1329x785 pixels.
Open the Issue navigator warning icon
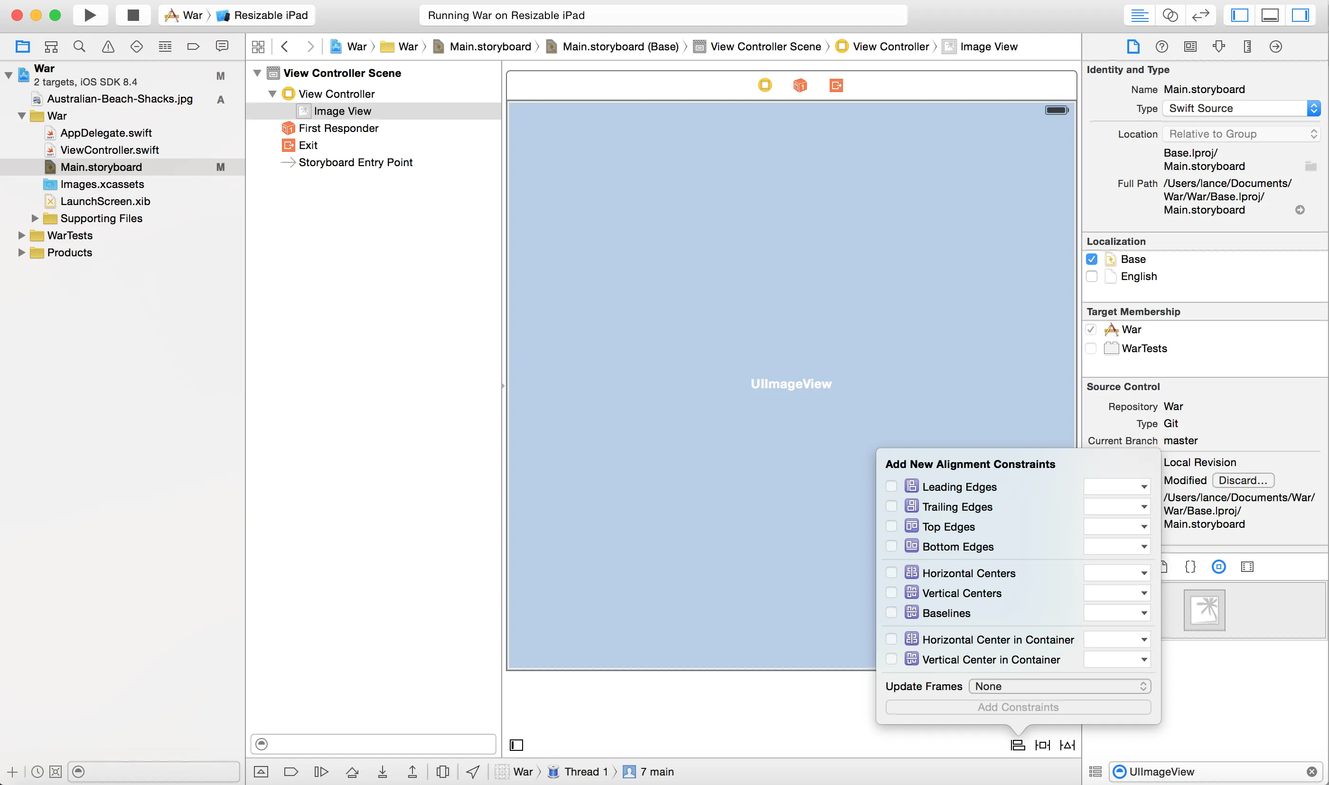(108, 47)
